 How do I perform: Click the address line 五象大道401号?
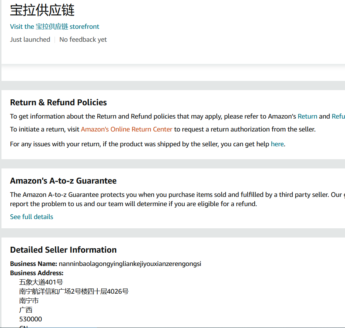pos(41,282)
